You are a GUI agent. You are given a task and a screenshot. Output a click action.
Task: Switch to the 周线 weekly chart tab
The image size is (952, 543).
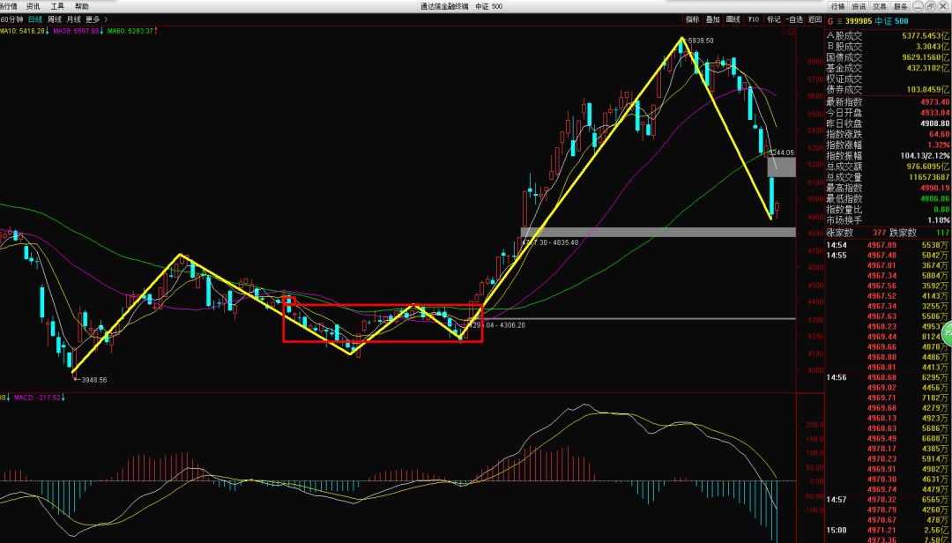click(55, 19)
